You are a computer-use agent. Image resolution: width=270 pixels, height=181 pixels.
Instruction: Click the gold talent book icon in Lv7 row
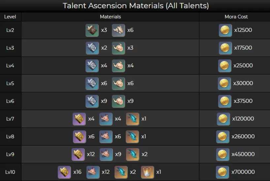tap(79, 119)
